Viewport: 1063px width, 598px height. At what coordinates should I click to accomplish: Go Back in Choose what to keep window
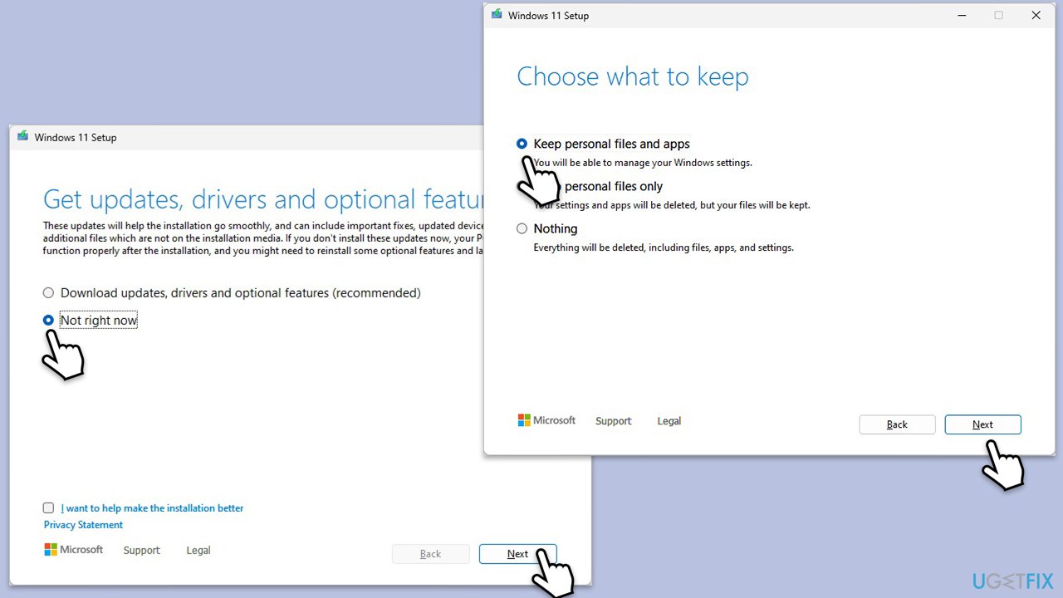(897, 424)
